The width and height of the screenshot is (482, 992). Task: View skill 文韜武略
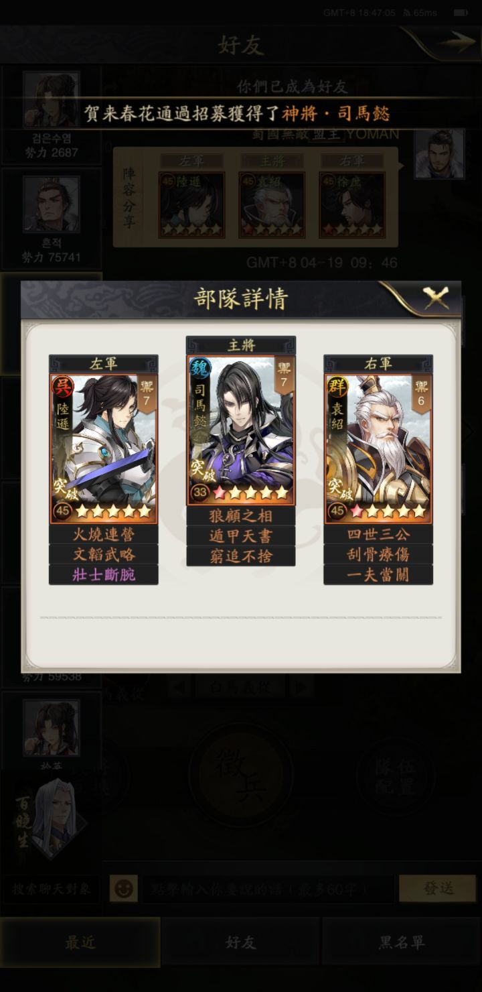104,554
